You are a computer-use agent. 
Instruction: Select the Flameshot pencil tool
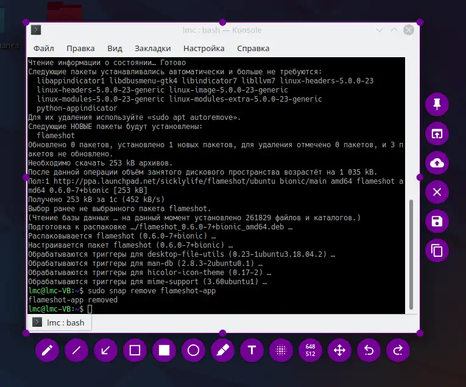click(47, 350)
